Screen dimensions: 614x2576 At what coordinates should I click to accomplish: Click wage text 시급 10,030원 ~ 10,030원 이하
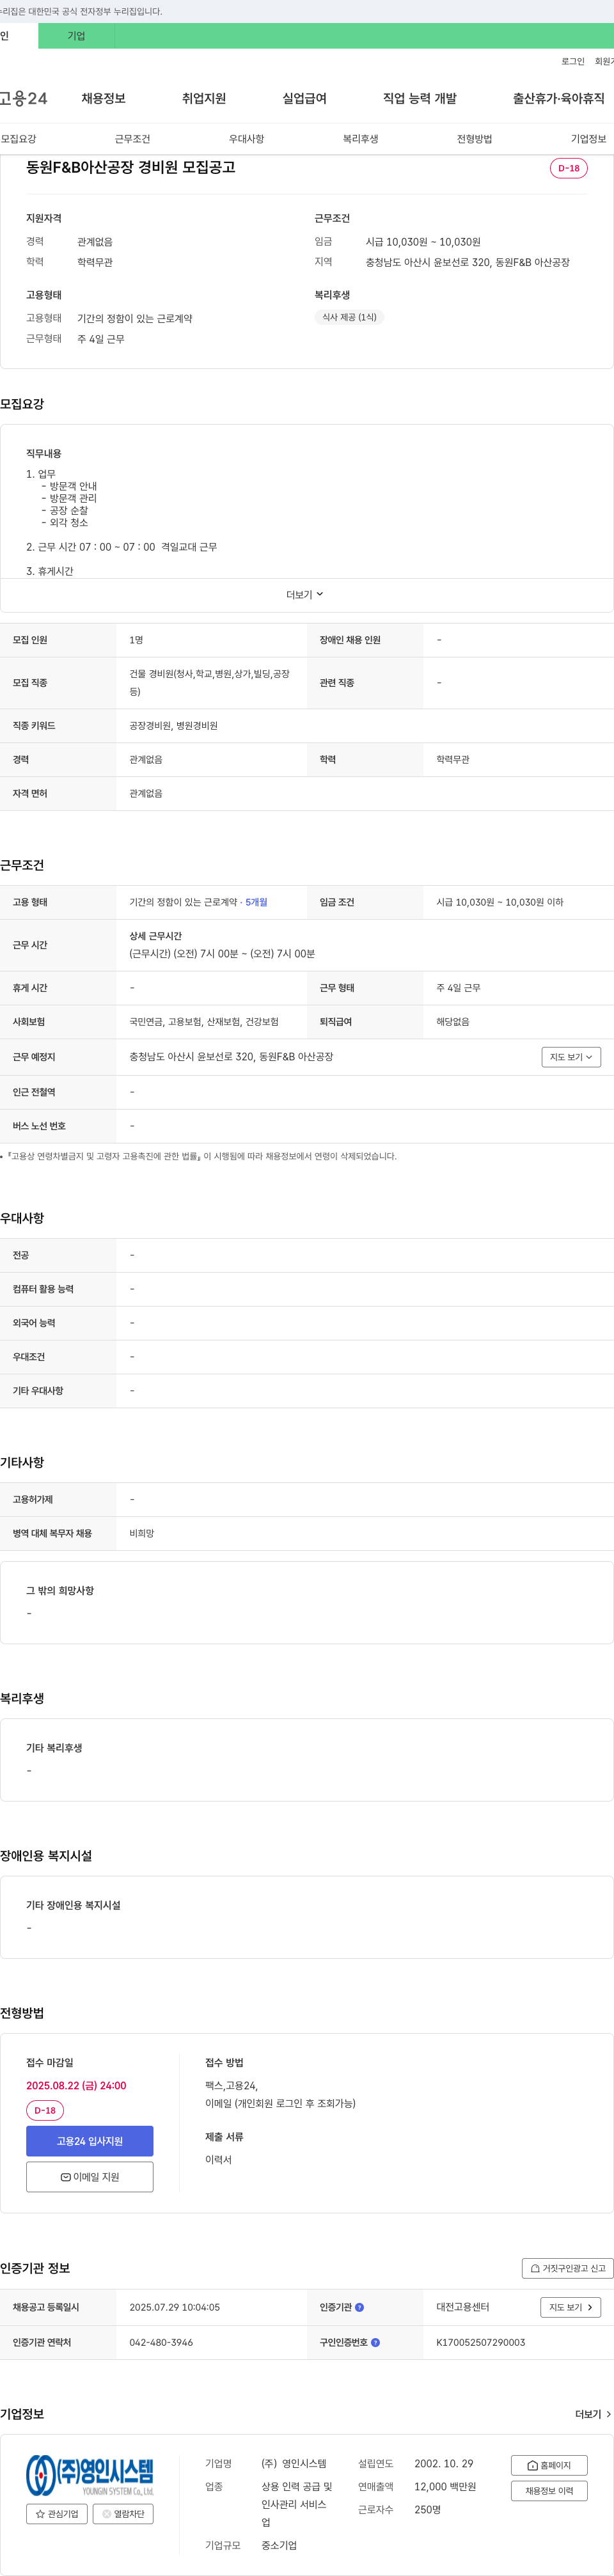[500, 902]
